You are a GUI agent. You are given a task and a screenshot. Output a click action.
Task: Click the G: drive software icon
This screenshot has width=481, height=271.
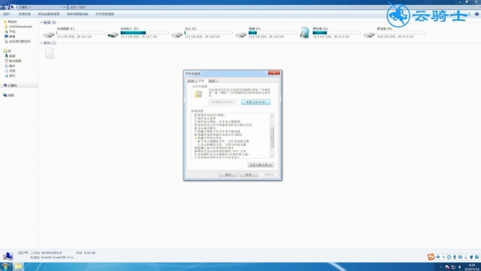click(x=305, y=33)
